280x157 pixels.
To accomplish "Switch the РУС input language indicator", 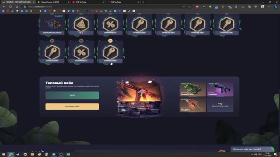I will tap(260, 154).
